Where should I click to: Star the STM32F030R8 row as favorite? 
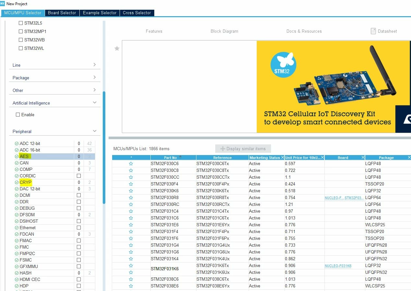131,198
